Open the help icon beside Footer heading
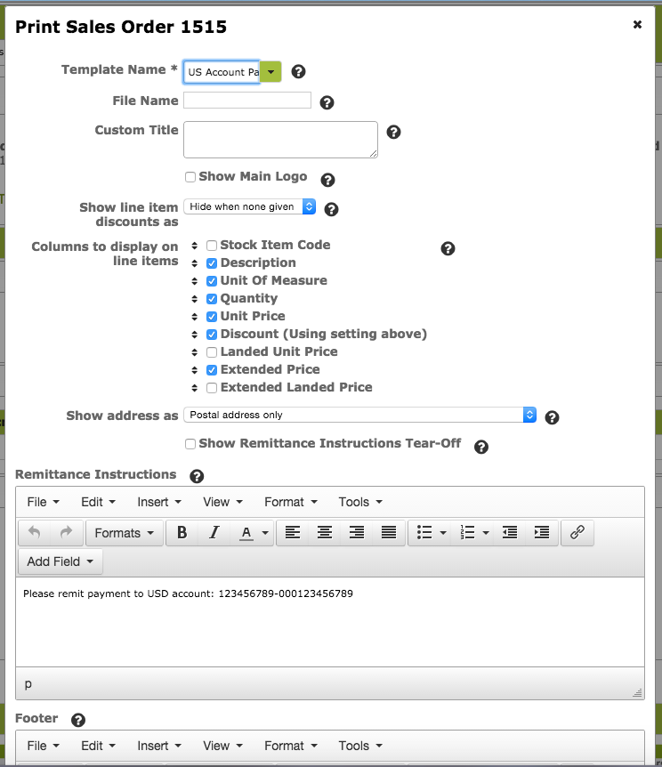The image size is (662, 767). click(x=78, y=720)
